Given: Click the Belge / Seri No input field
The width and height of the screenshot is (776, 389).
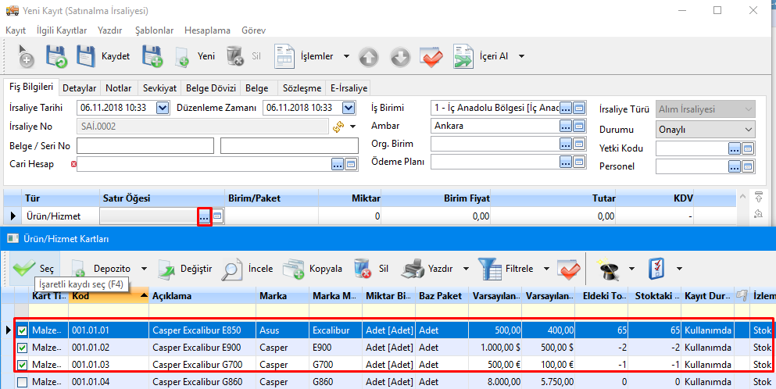Looking at the screenshot, I should tap(145, 145).
